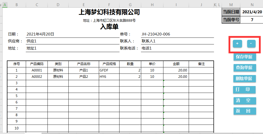Click the address field 地址1

coord(73,48)
